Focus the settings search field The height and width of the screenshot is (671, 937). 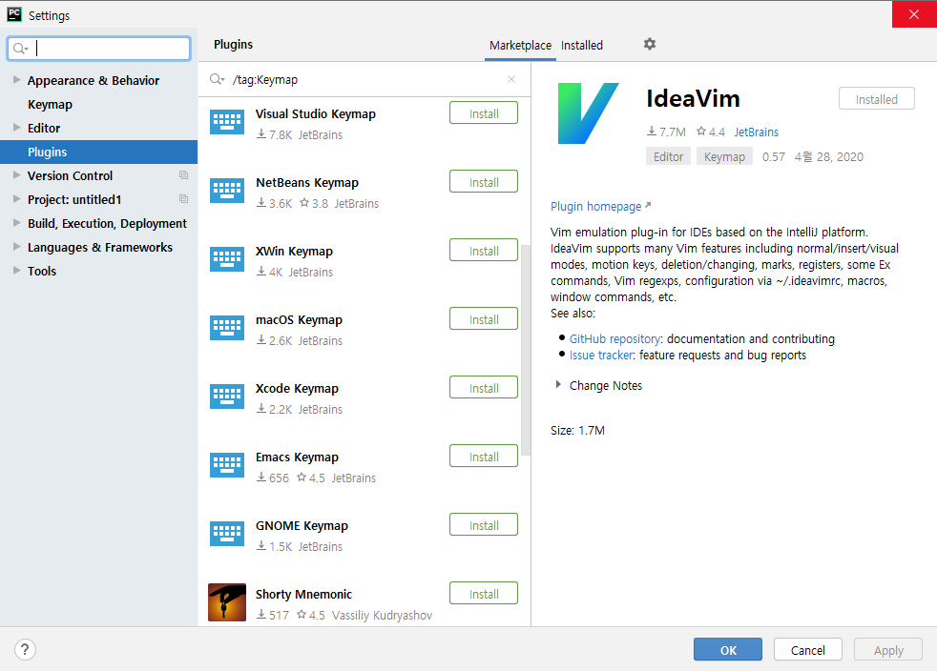click(98, 49)
